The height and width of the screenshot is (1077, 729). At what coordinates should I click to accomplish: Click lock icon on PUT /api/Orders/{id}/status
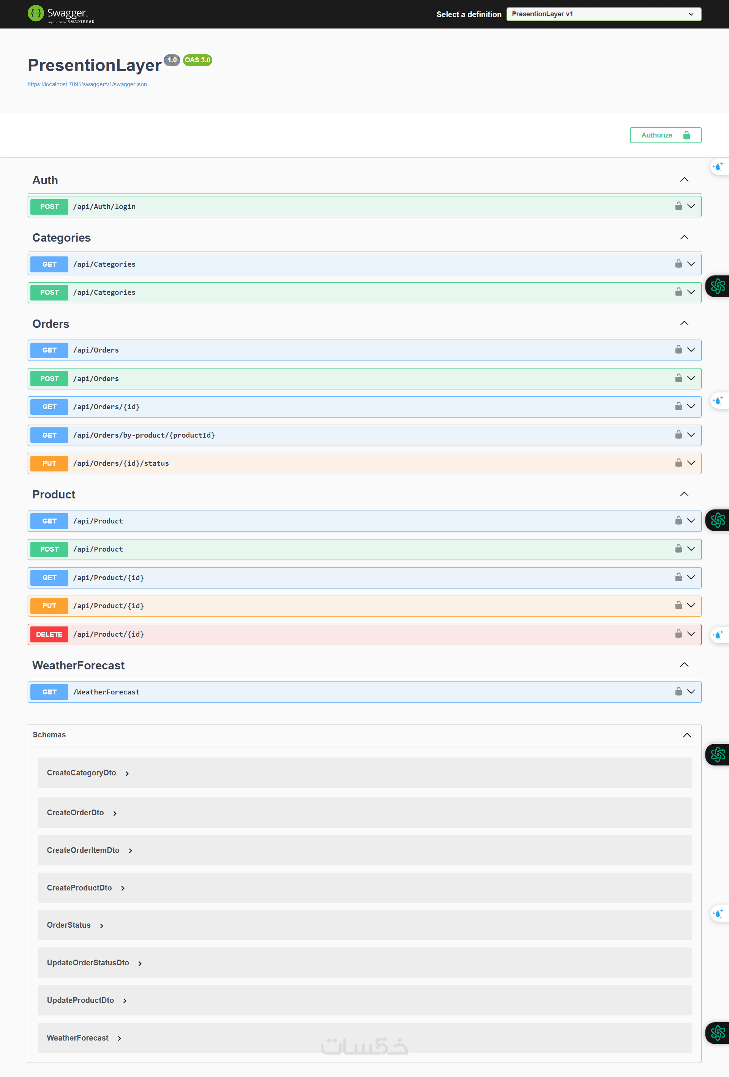click(678, 463)
